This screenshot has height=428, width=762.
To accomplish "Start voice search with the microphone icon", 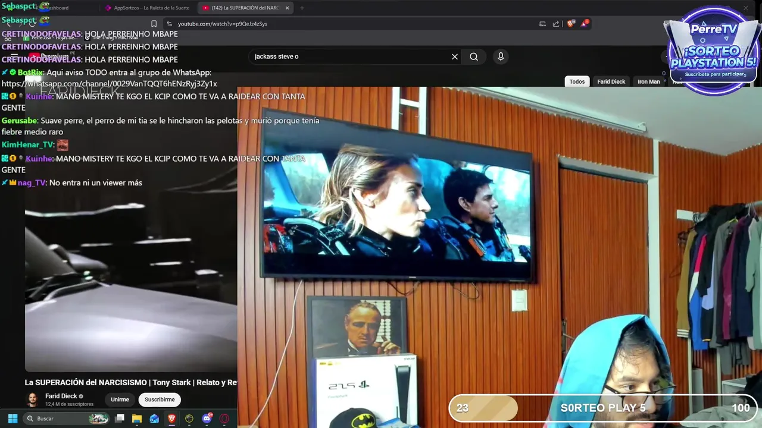I will [x=501, y=56].
